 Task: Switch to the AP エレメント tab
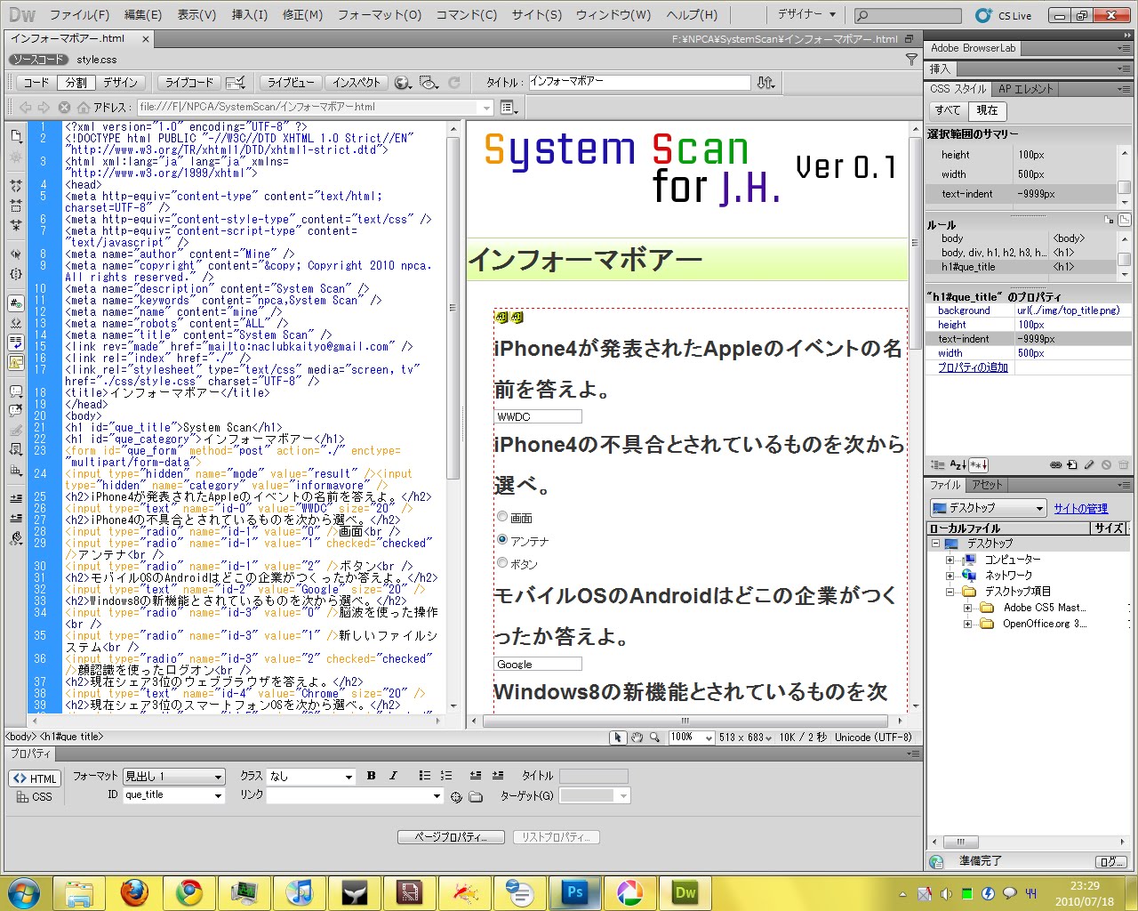click(x=1025, y=89)
